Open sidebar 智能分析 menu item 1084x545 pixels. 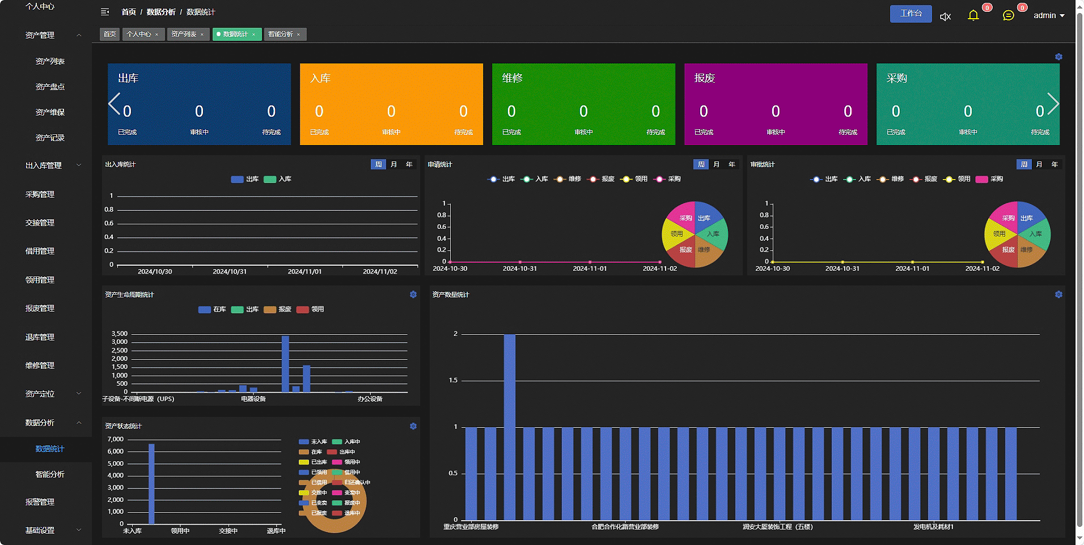(50, 474)
